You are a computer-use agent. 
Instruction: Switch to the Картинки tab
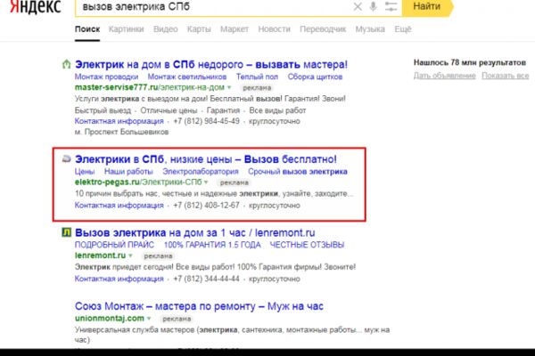pyautogui.click(x=127, y=29)
